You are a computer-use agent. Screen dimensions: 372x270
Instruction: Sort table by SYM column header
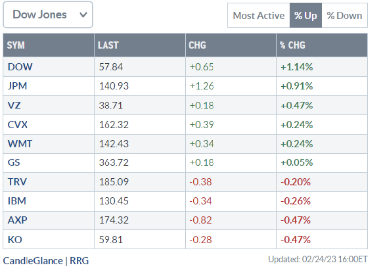point(16,45)
